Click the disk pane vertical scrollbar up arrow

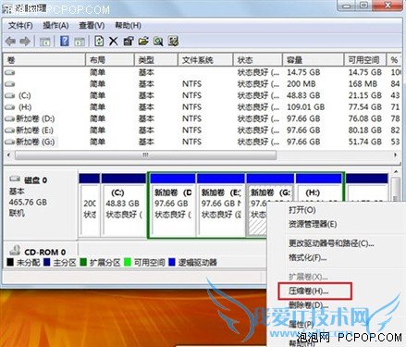point(397,171)
